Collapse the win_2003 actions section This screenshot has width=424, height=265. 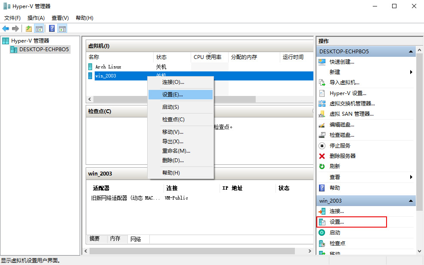411,201
